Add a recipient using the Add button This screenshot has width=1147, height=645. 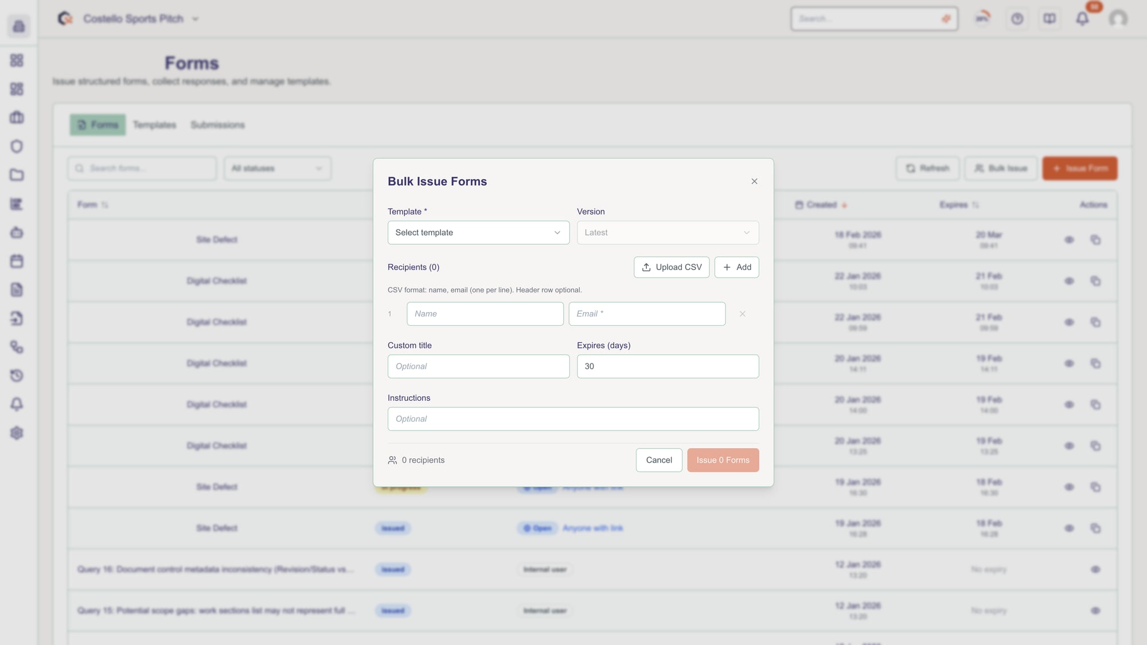(x=736, y=267)
